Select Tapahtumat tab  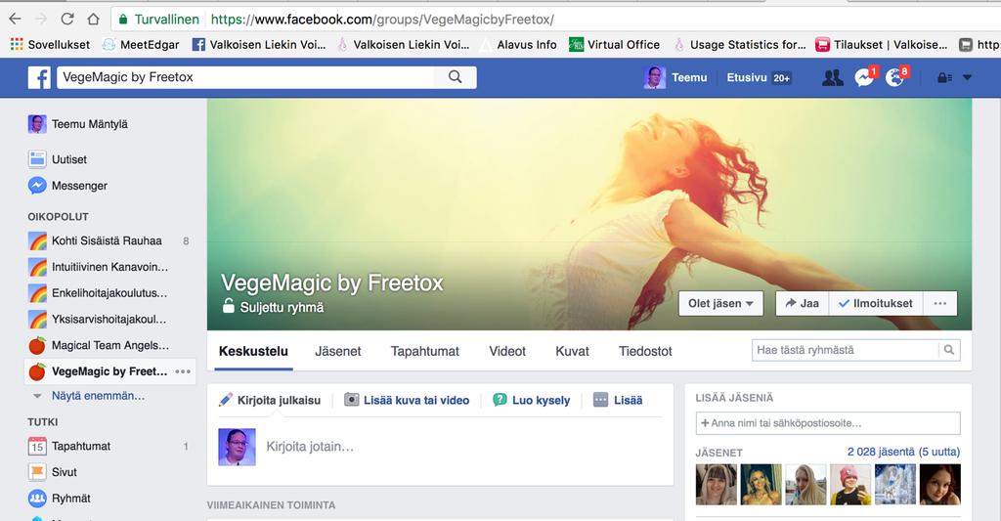[x=425, y=351]
